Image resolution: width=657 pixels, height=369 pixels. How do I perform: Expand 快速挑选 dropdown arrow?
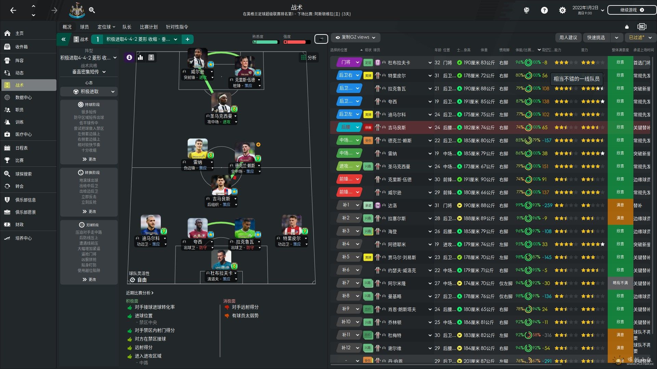616,38
